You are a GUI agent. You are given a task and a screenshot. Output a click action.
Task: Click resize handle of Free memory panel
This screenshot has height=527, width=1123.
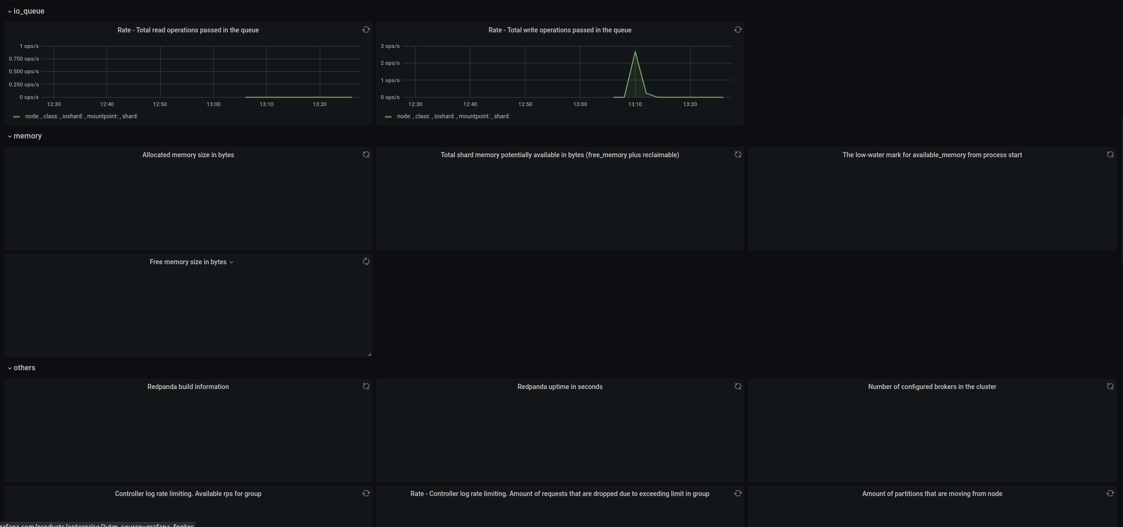coord(369,354)
